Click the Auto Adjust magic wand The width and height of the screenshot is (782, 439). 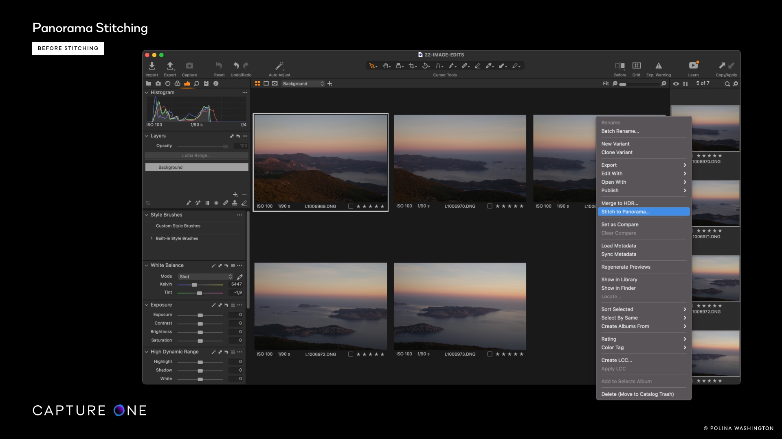279,65
